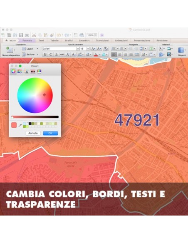Click the Nuova diapositiva icon

[x=10, y=50]
